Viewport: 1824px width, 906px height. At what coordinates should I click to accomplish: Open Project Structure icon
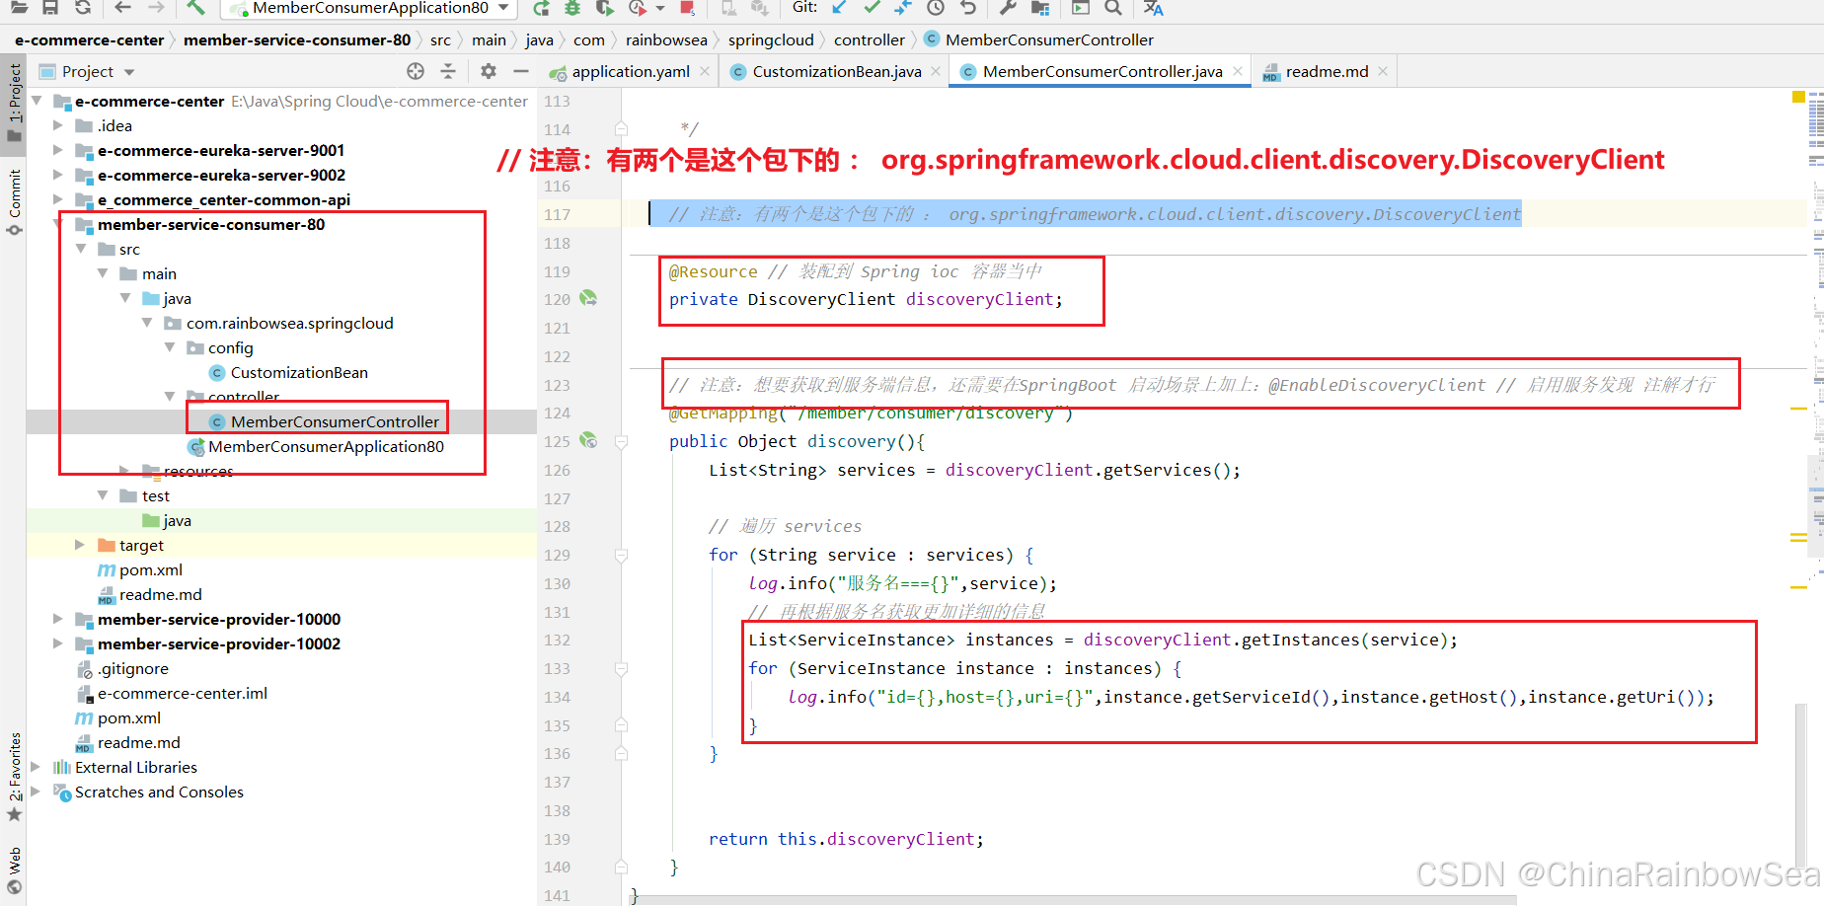tap(1040, 8)
